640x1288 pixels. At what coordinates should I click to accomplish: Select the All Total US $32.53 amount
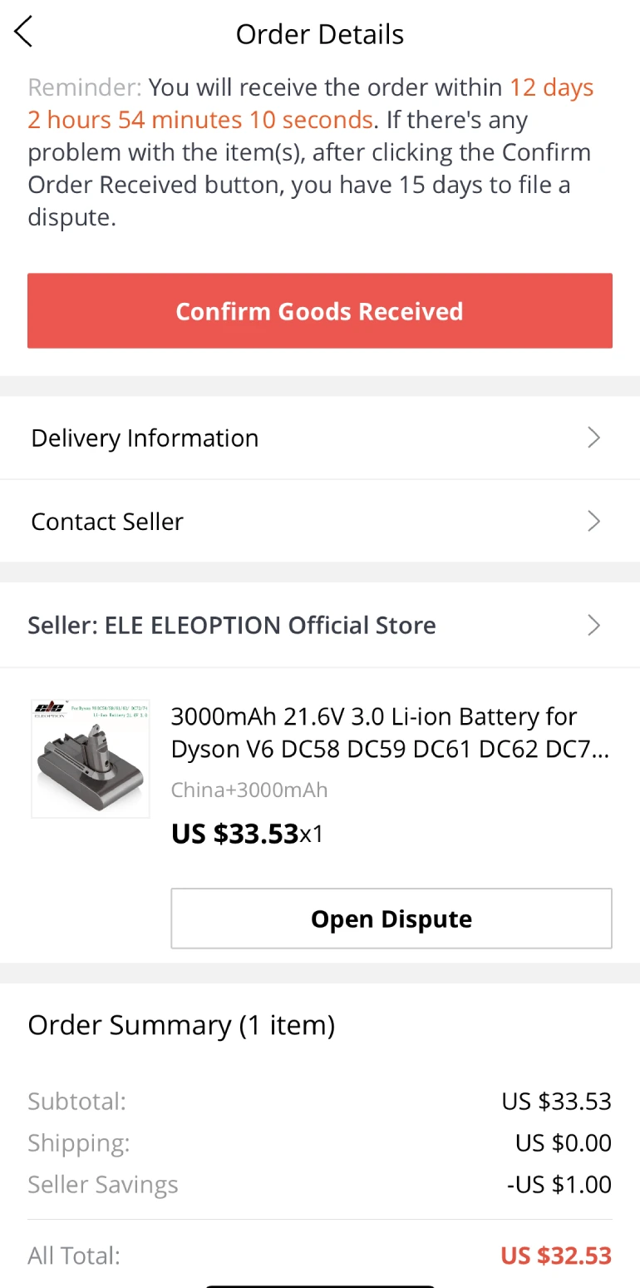[555, 1255]
